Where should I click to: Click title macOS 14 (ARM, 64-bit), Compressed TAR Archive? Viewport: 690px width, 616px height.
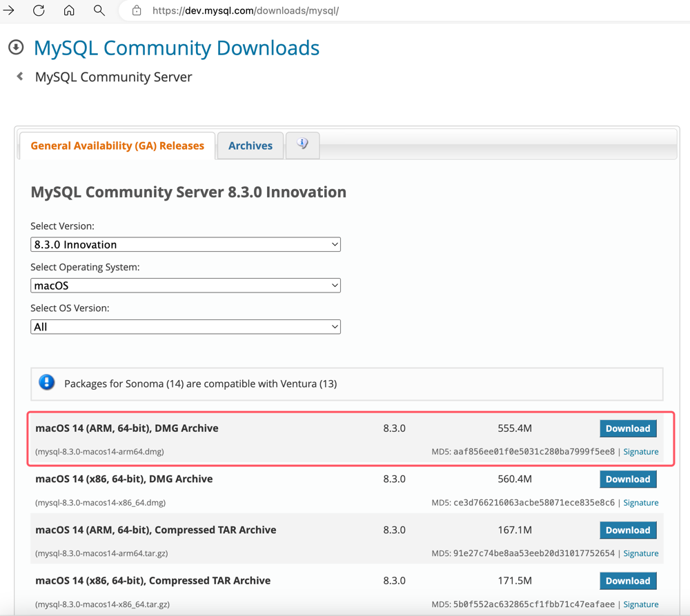(x=156, y=530)
